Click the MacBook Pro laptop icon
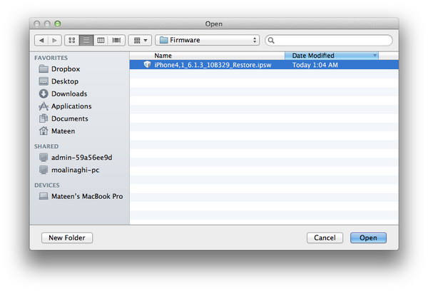 [x=44, y=196]
